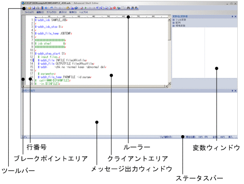
Task: Click the comment '# input files.'
Action: (49, 57)
